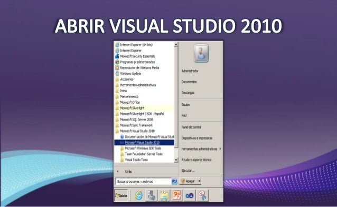Click the Programas predeterminados icon
The width and height of the screenshot is (337, 207).
[x=117, y=62]
